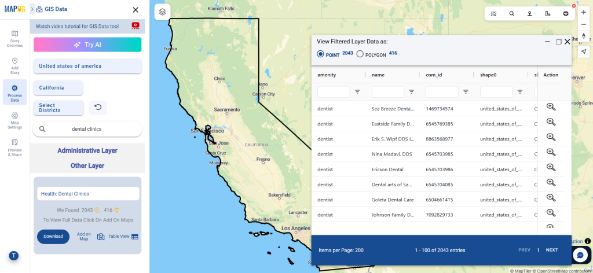Open Map Settings in the sidebar

(x=14, y=120)
